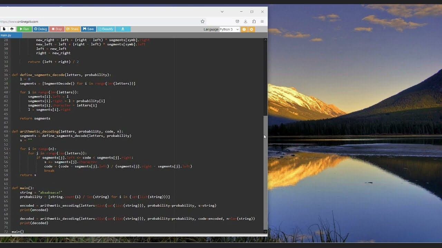Click the 's = ""' line

pos(26,140)
